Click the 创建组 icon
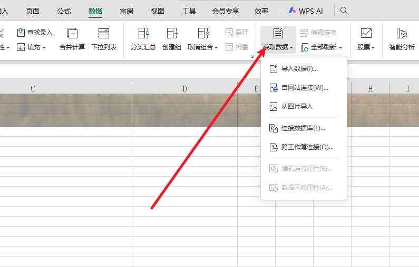This screenshot has height=267, width=419. pyautogui.click(x=172, y=33)
